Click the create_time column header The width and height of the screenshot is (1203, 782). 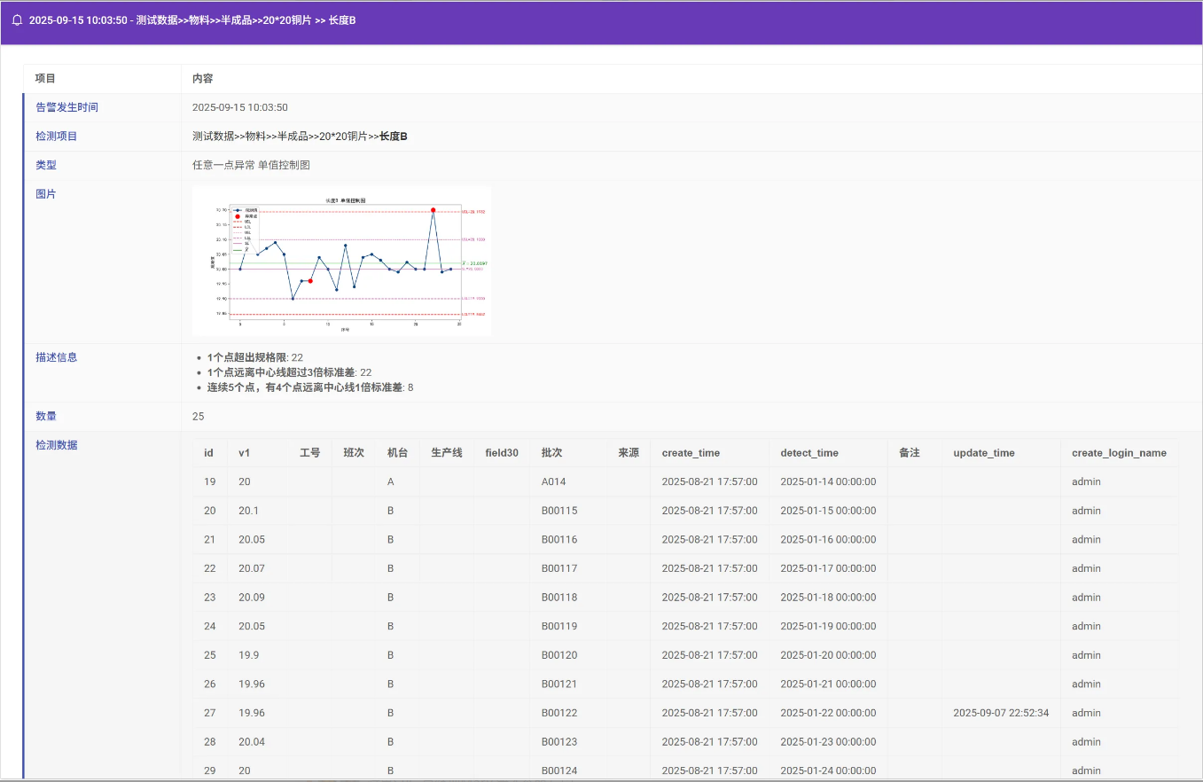pos(691,453)
